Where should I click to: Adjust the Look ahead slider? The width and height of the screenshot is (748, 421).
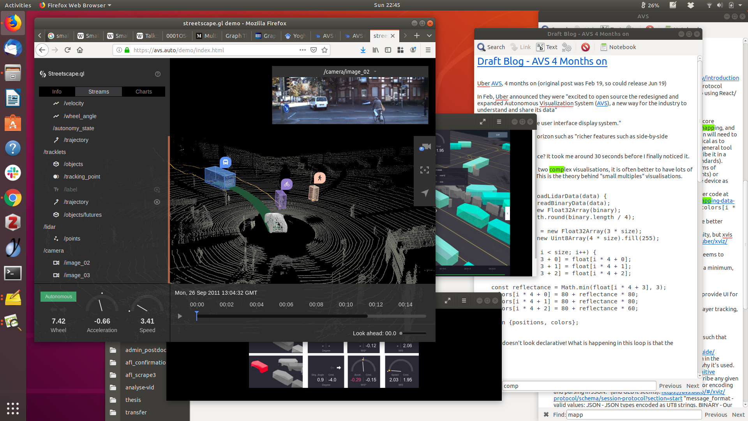click(x=401, y=333)
